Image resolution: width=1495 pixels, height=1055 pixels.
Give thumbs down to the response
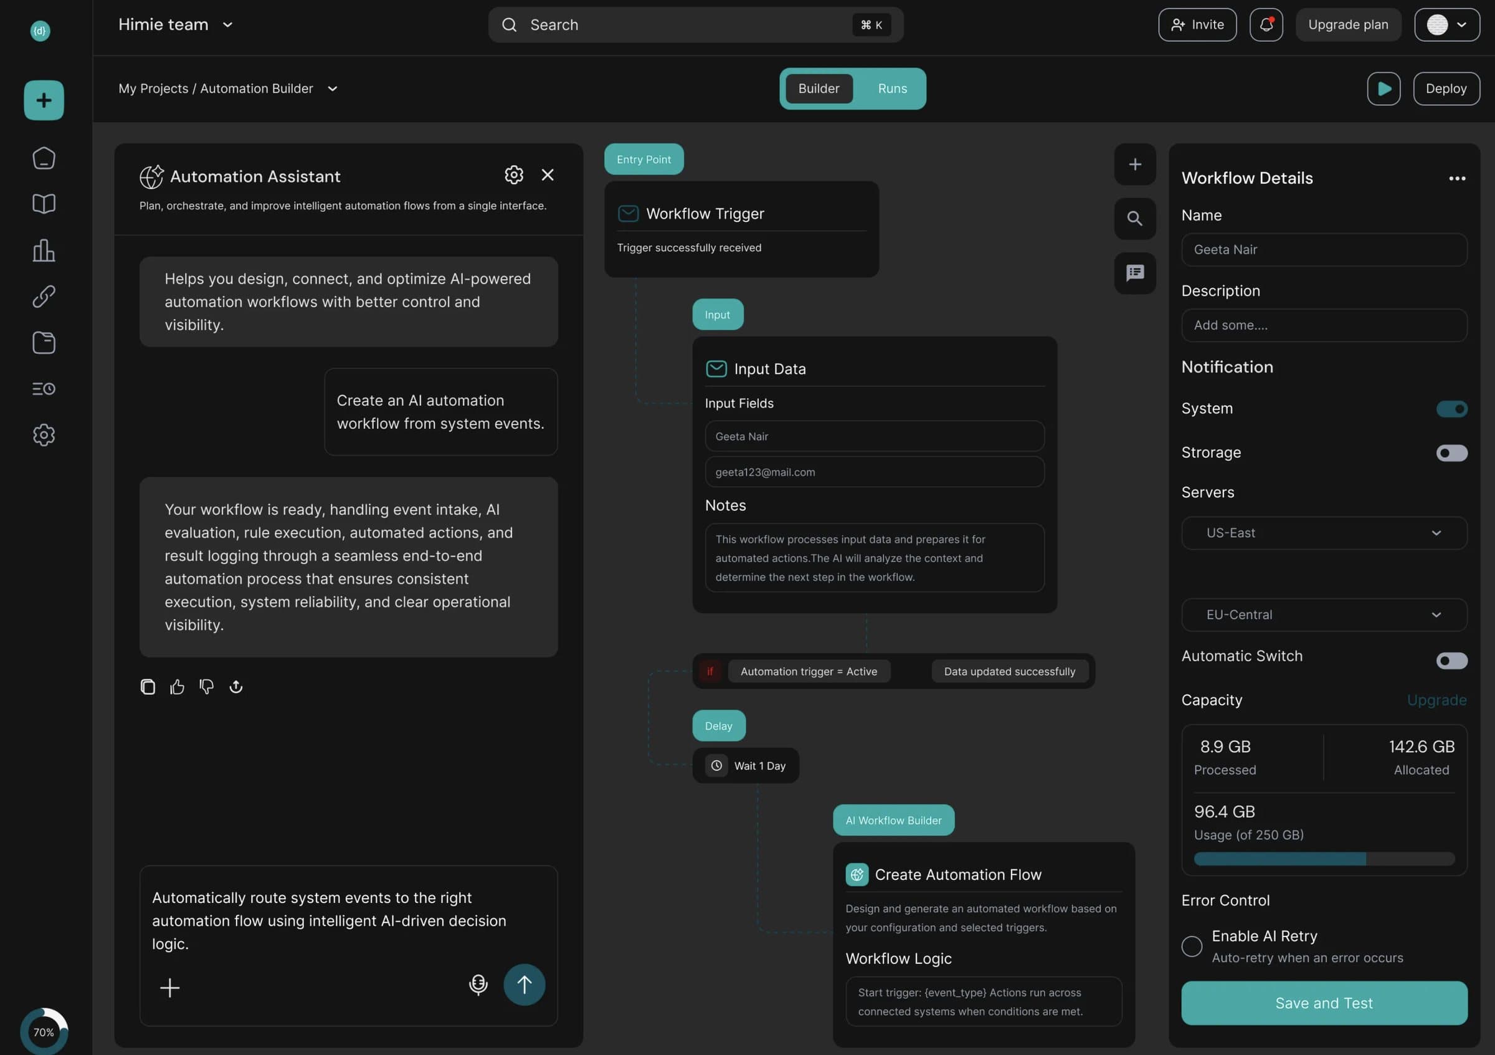coord(206,686)
